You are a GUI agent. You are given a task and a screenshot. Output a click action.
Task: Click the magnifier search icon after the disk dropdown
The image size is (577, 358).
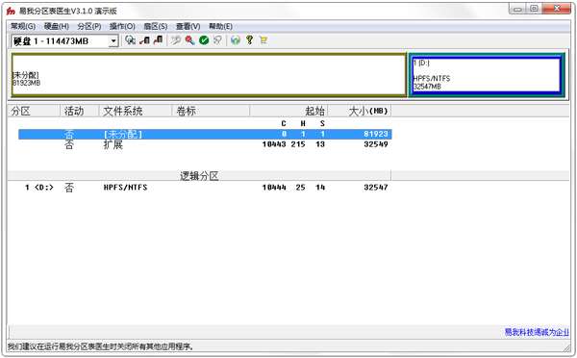[x=130, y=40]
